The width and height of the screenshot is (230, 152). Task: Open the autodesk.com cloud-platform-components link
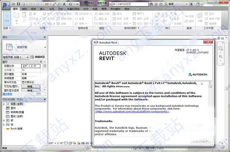(132, 112)
